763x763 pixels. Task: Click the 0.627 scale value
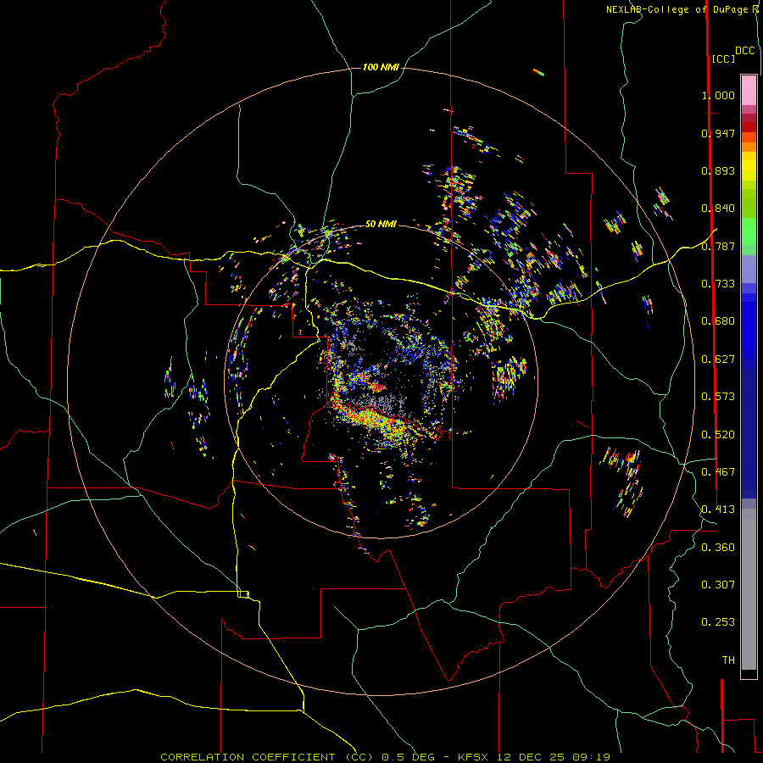click(718, 359)
